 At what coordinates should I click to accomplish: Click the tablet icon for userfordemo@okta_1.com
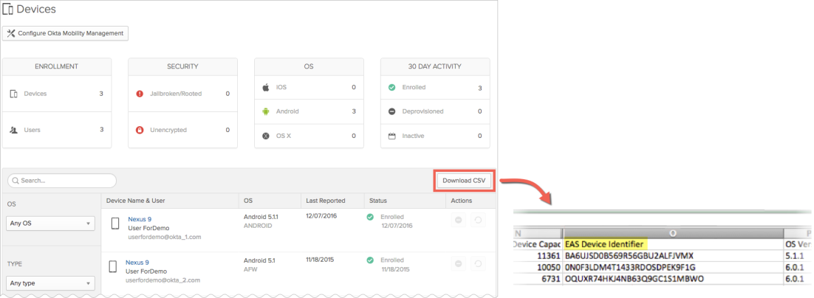click(115, 223)
